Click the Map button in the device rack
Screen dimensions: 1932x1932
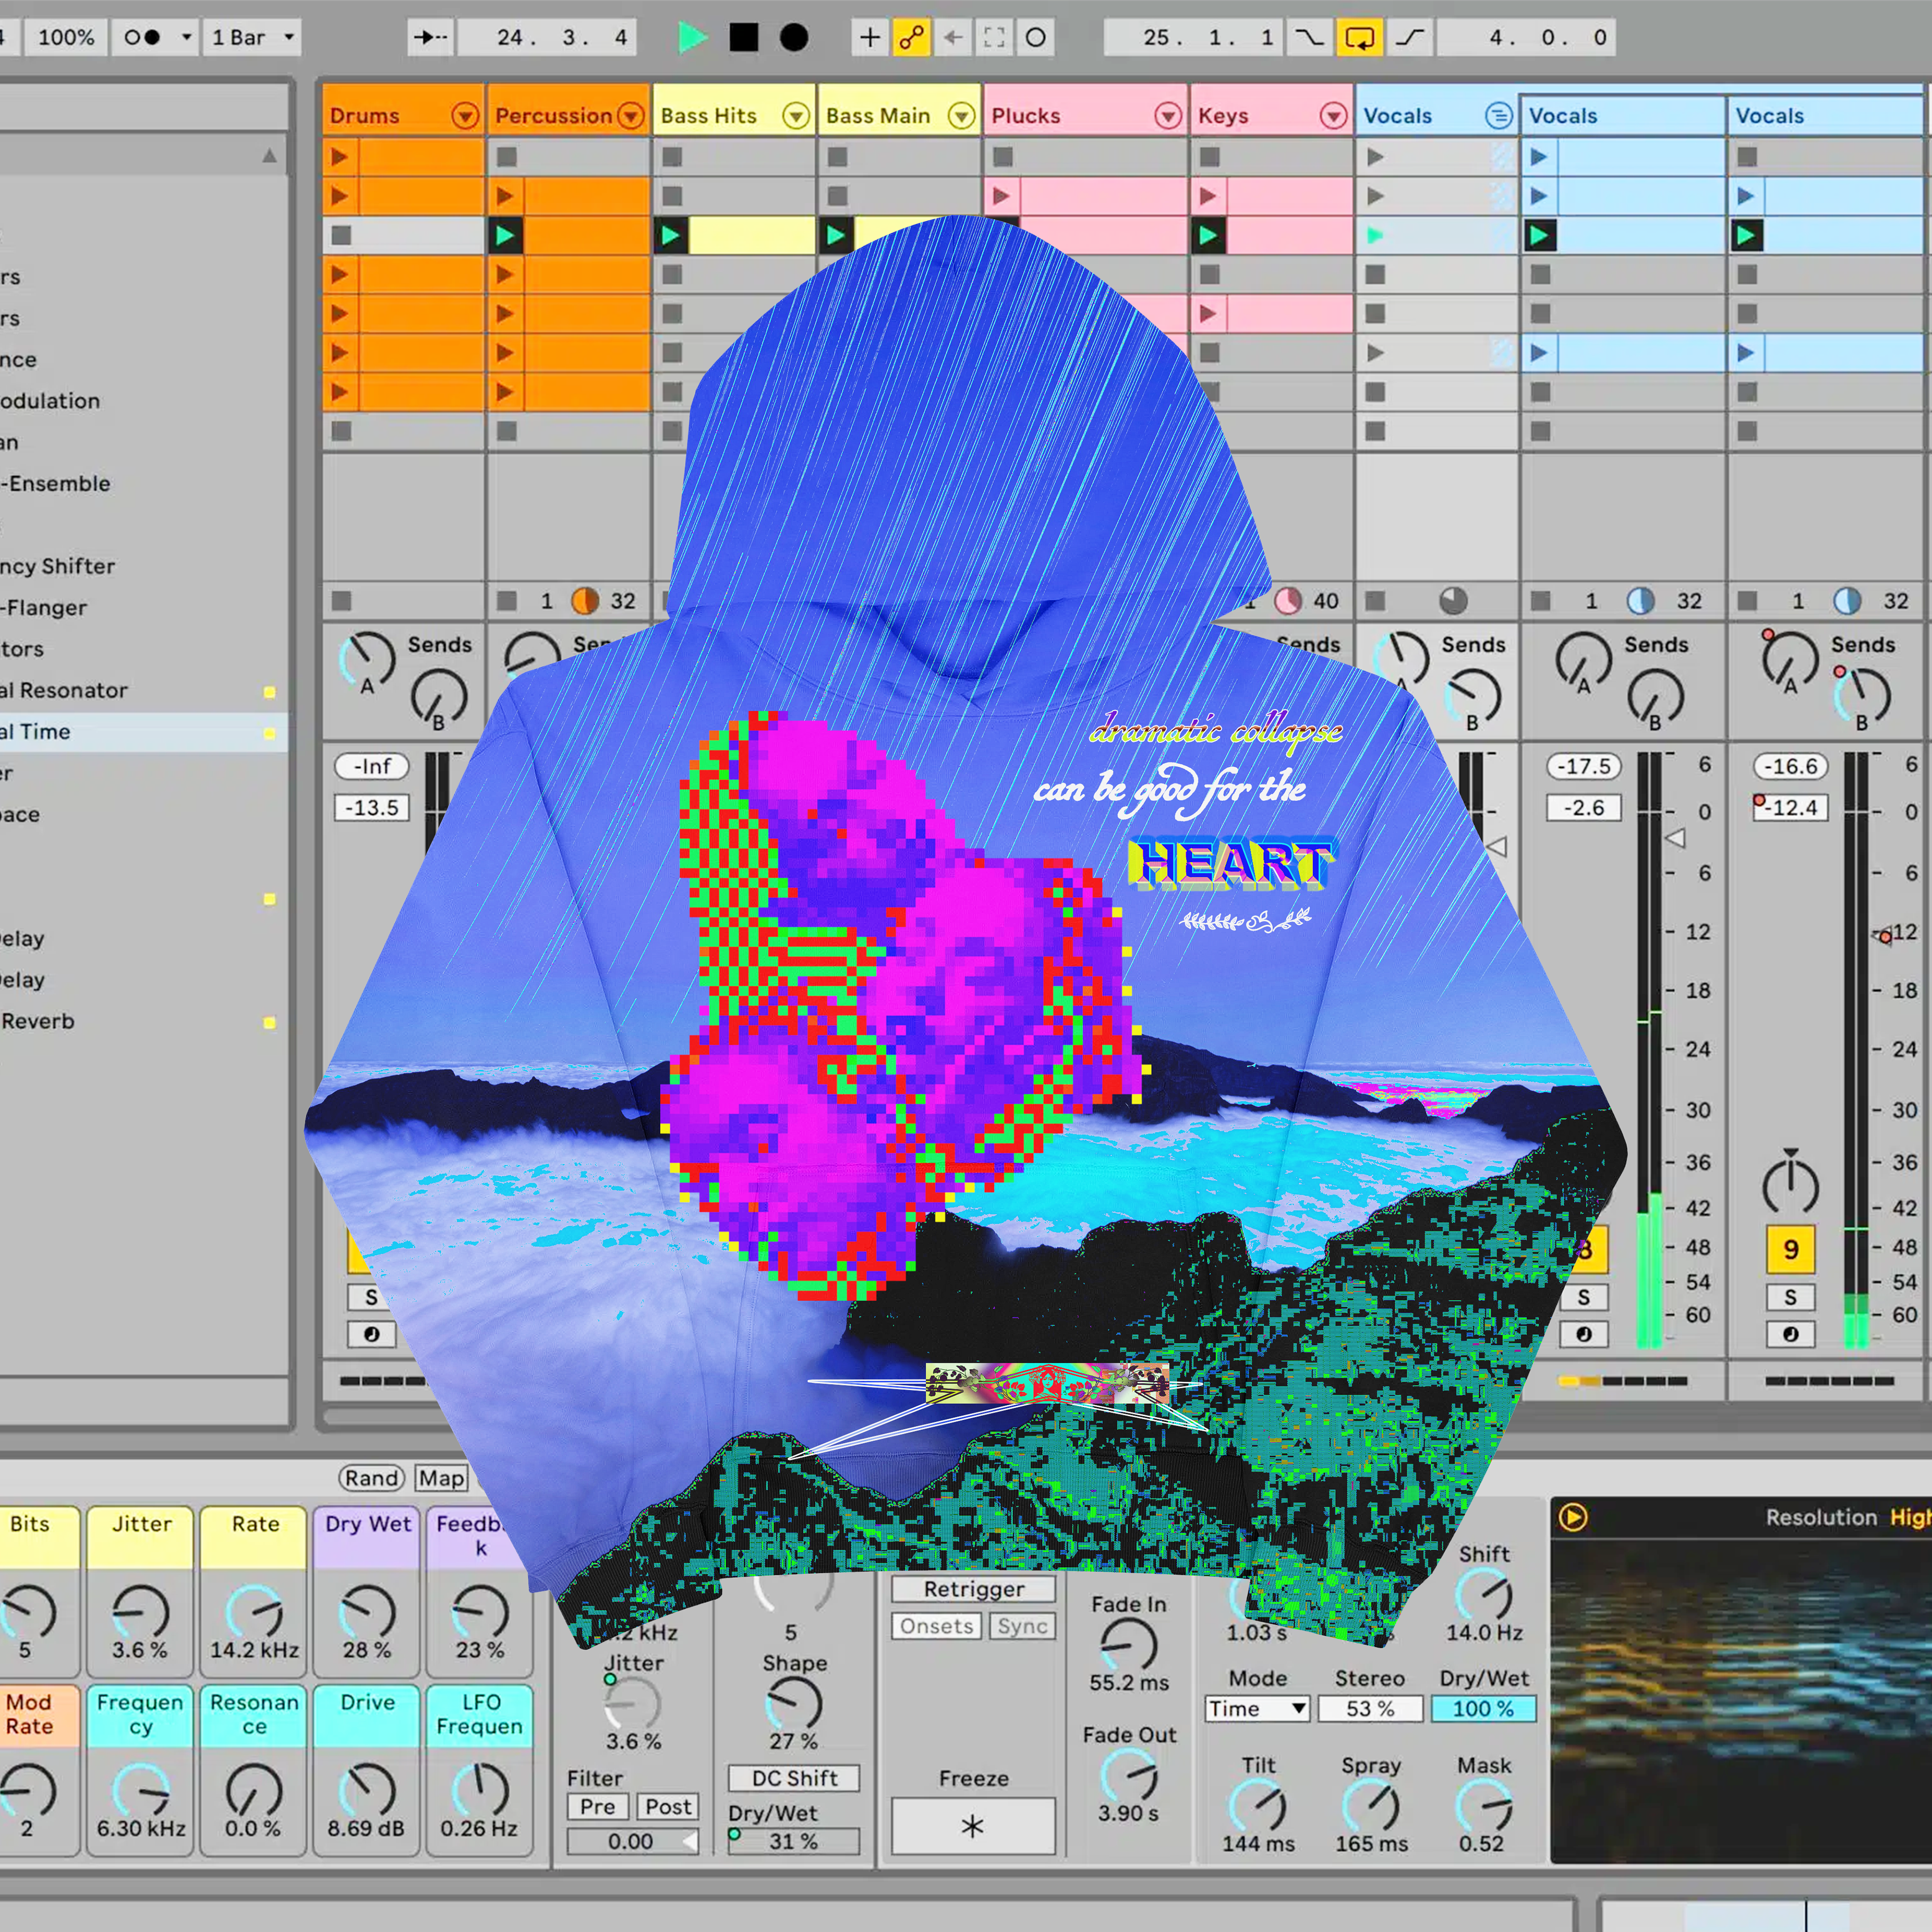441,1478
